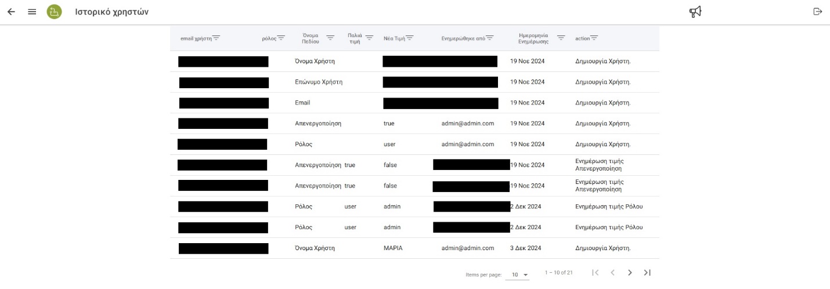Open the announcements megaphone icon
The width and height of the screenshot is (830, 289).
(x=695, y=12)
